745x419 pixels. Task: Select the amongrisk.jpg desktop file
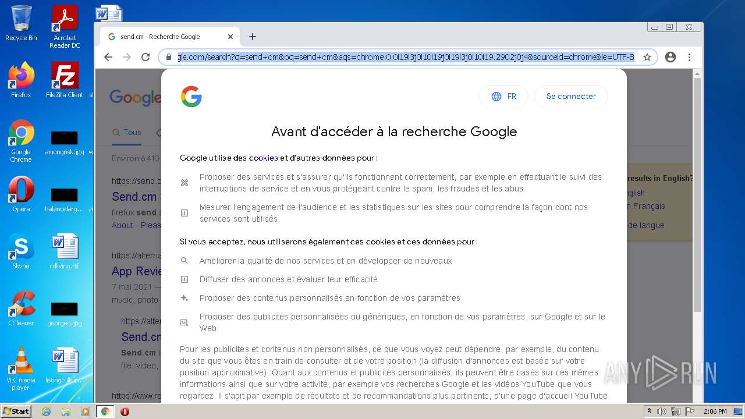(65, 142)
